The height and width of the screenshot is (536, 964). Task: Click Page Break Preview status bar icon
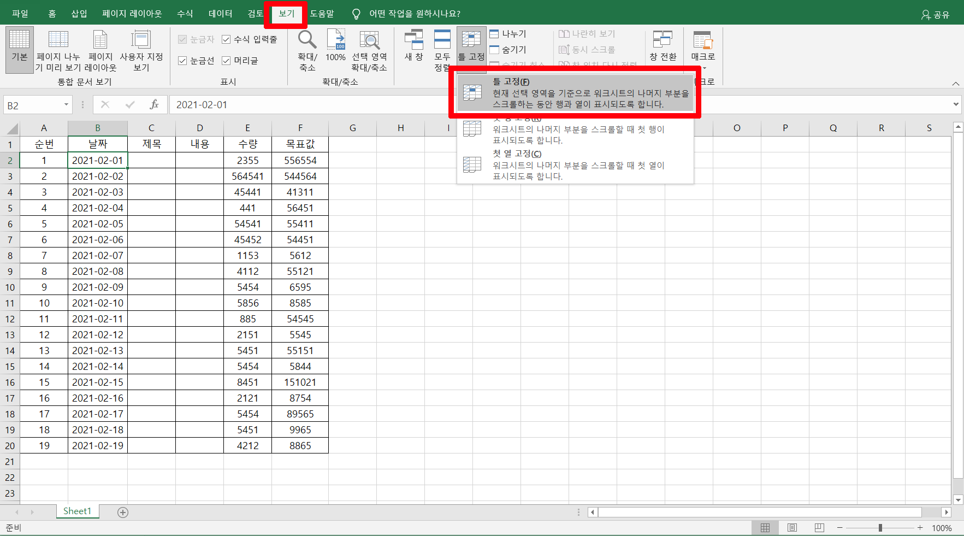point(819,528)
